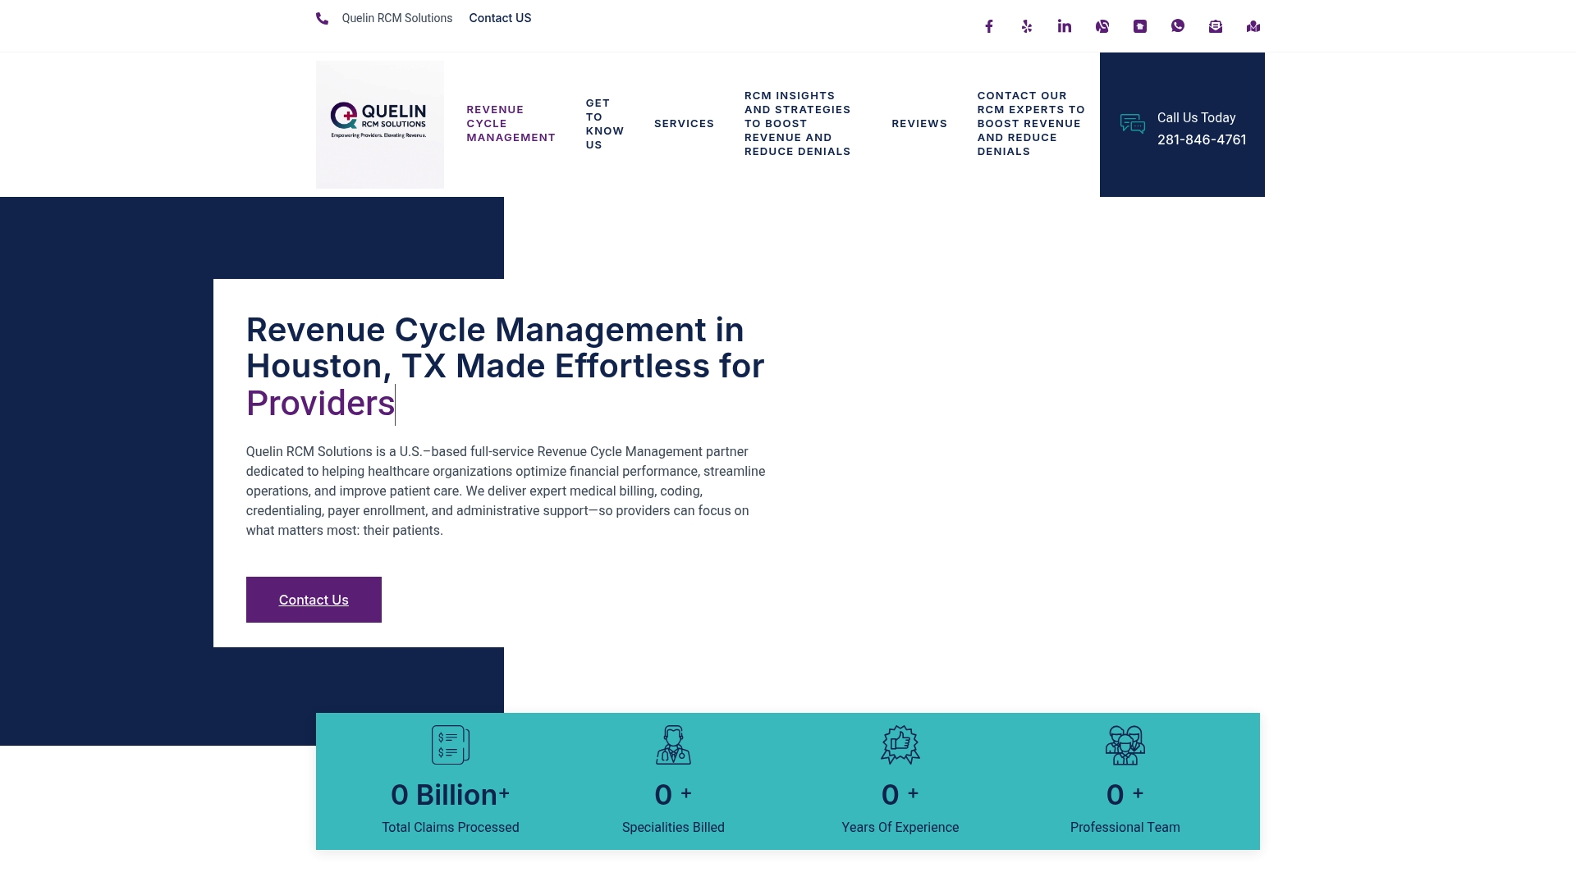Click the Contact US link in top bar
1576x886 pixels.
500,18
